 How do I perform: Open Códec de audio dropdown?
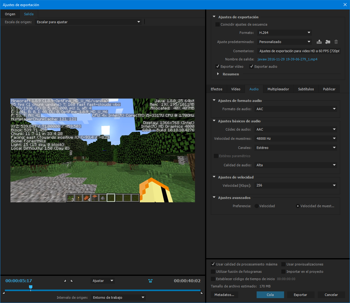(x=296, y=129)
